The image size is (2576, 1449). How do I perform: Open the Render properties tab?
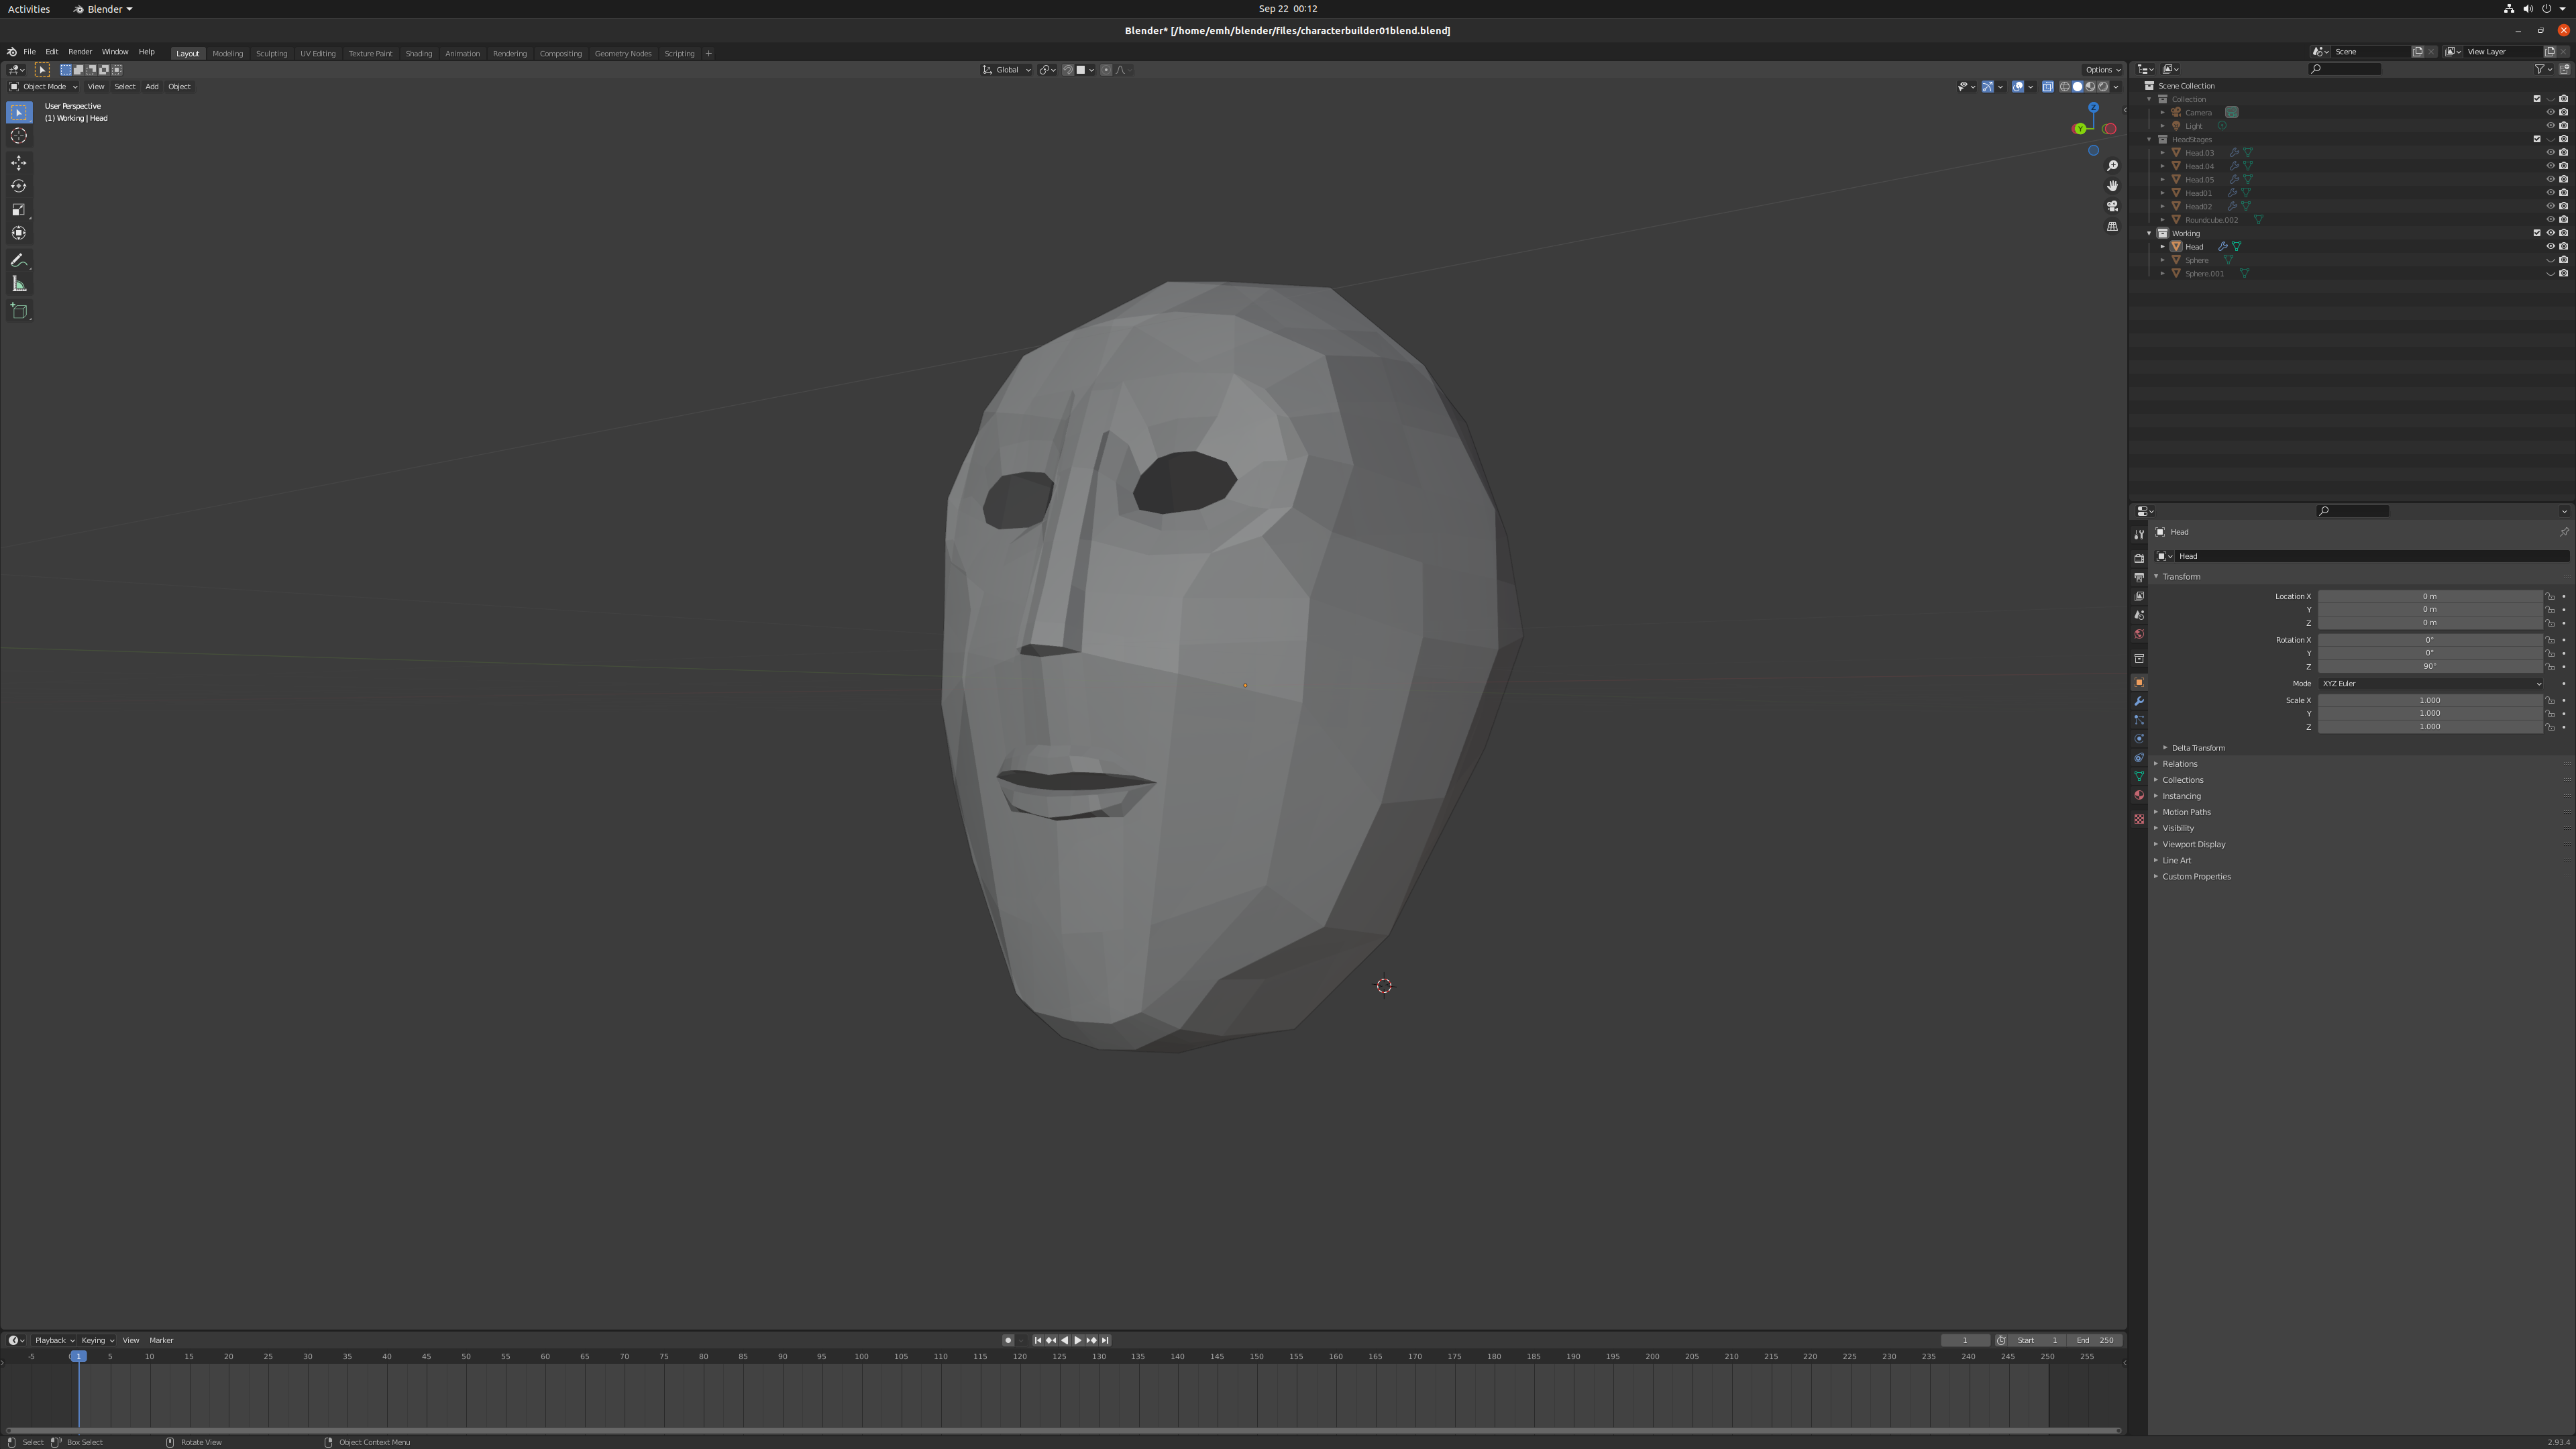coord(2139,558)
